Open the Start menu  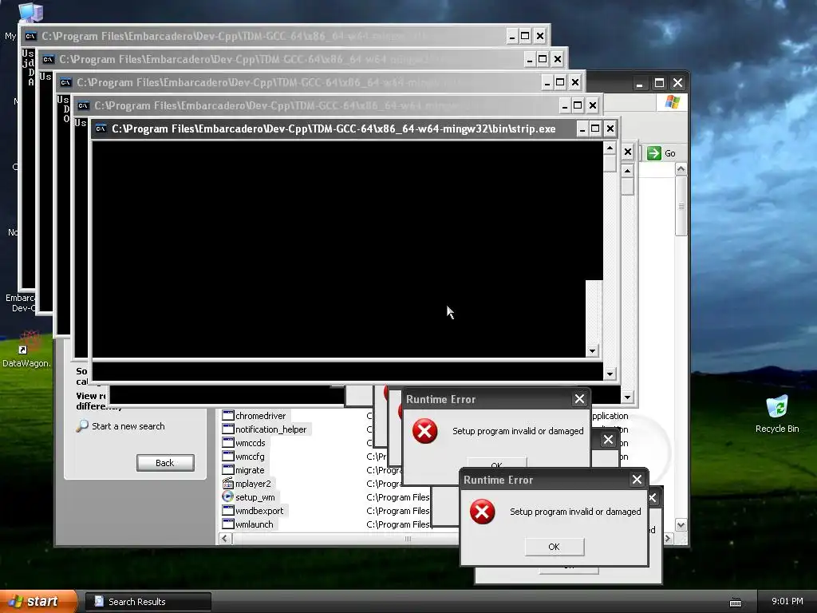click(x=39, y=602)
